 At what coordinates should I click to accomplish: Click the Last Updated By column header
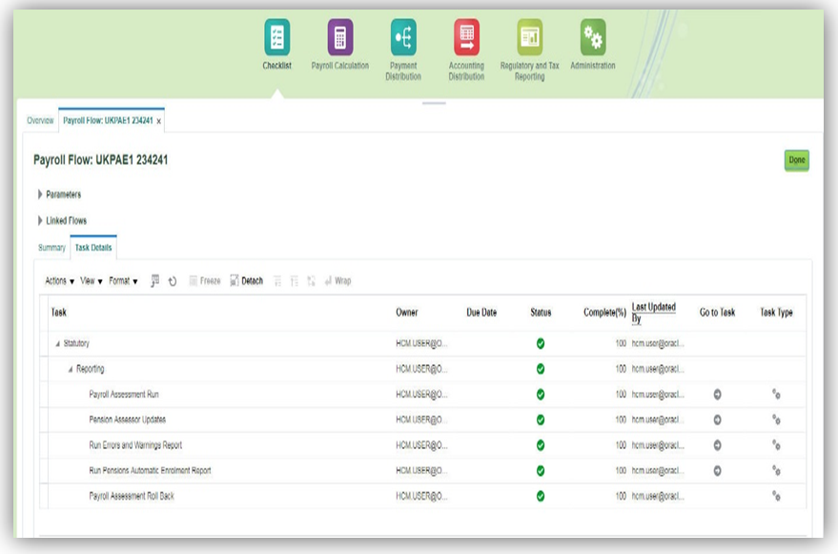pyautogui.click(x=654, y=313)
